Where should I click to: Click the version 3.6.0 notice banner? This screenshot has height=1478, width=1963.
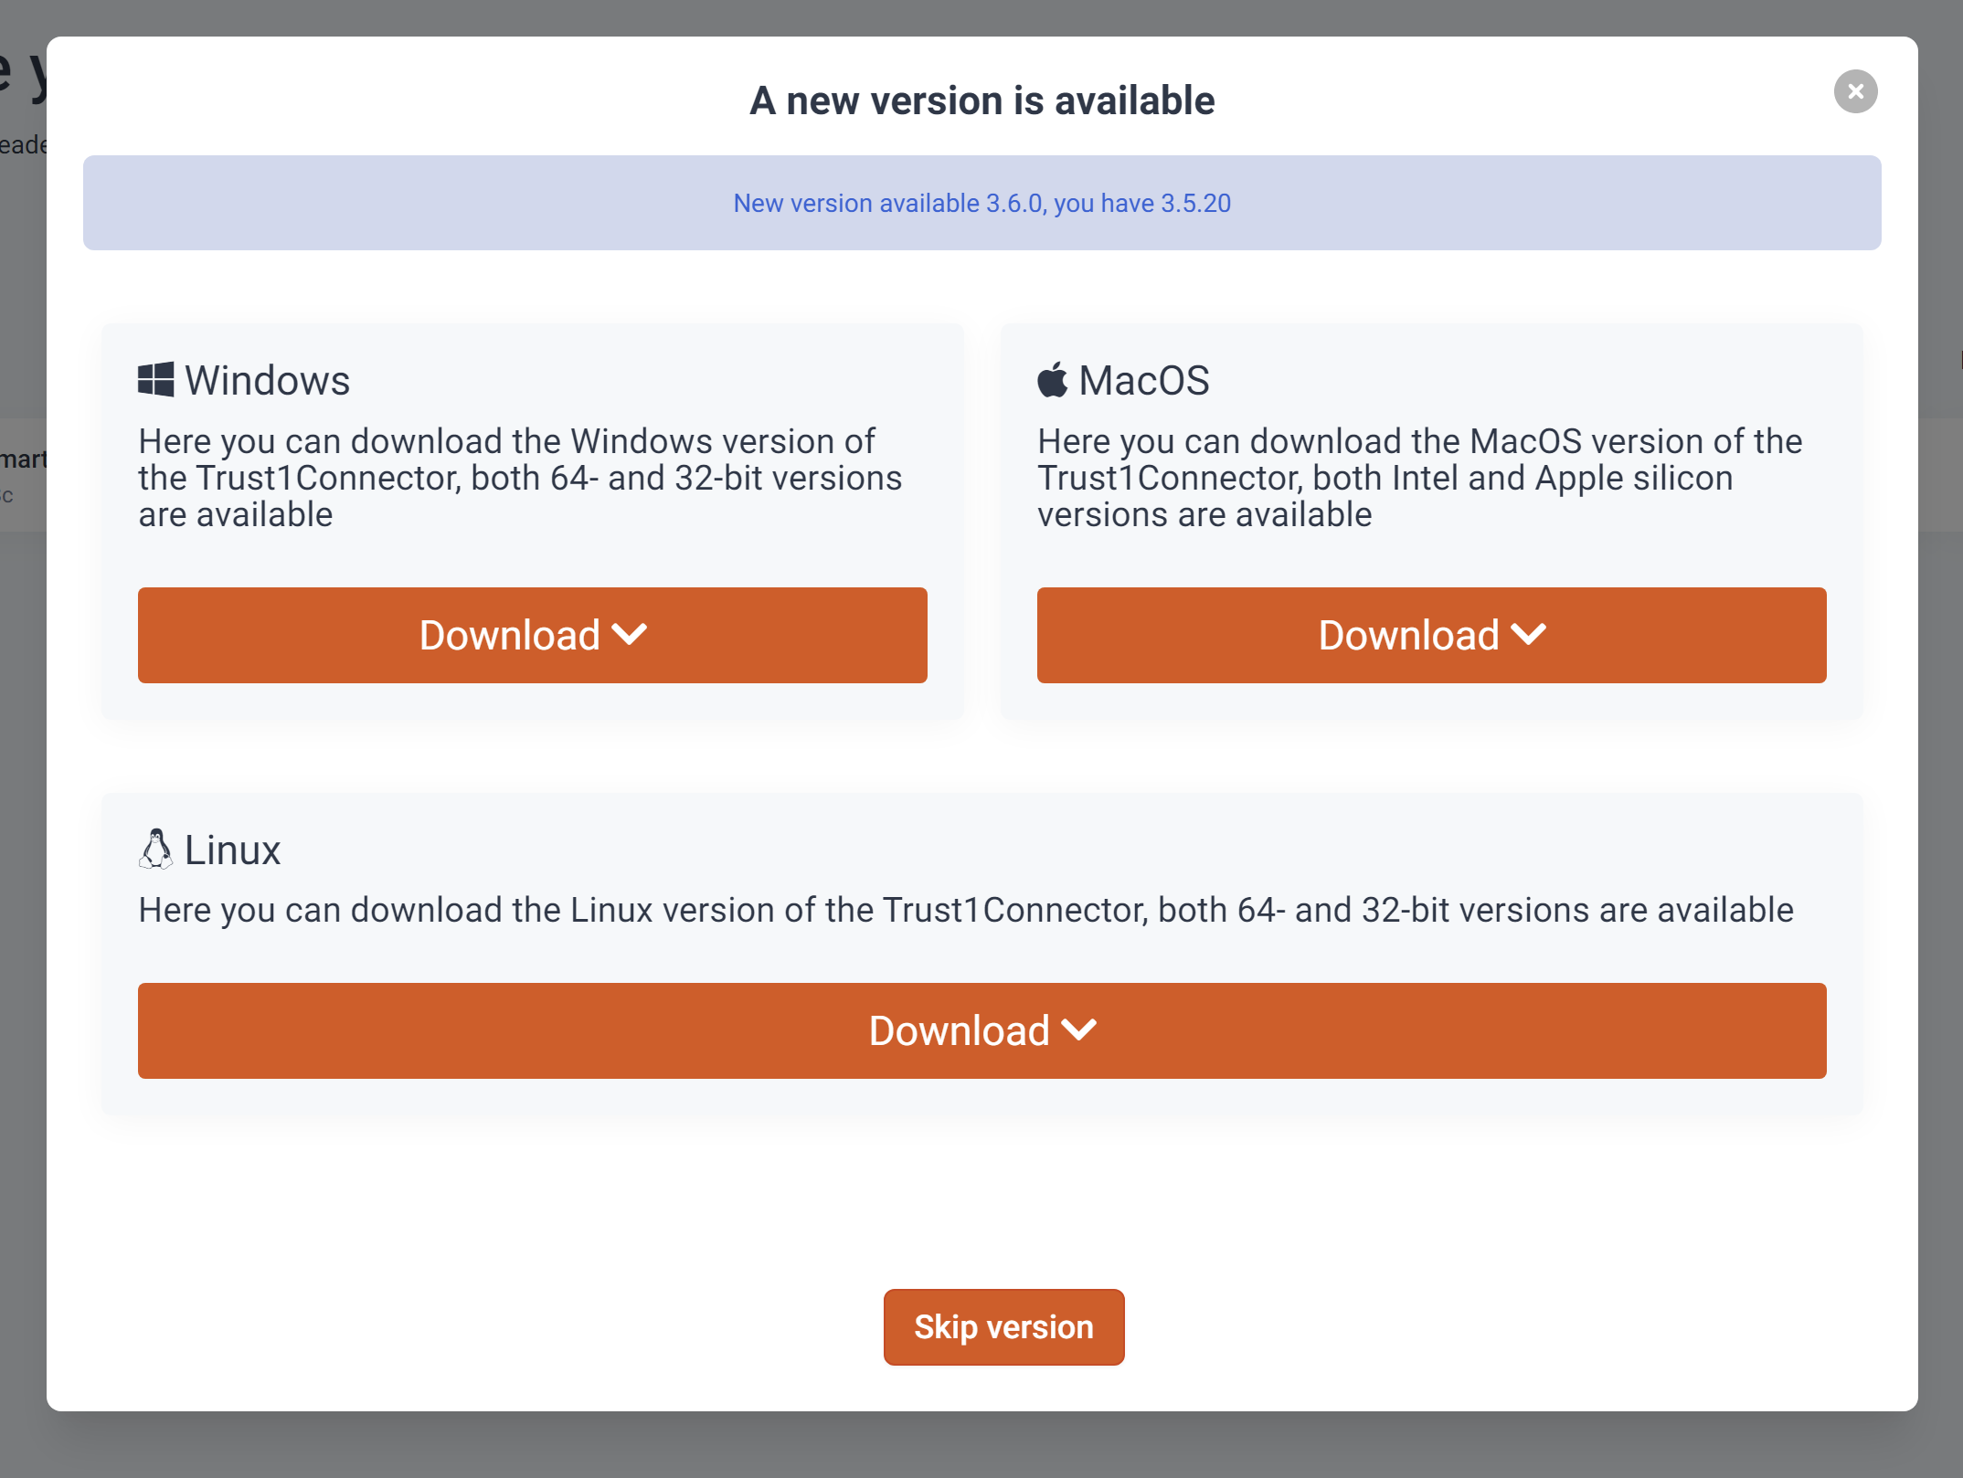point(981,203)
